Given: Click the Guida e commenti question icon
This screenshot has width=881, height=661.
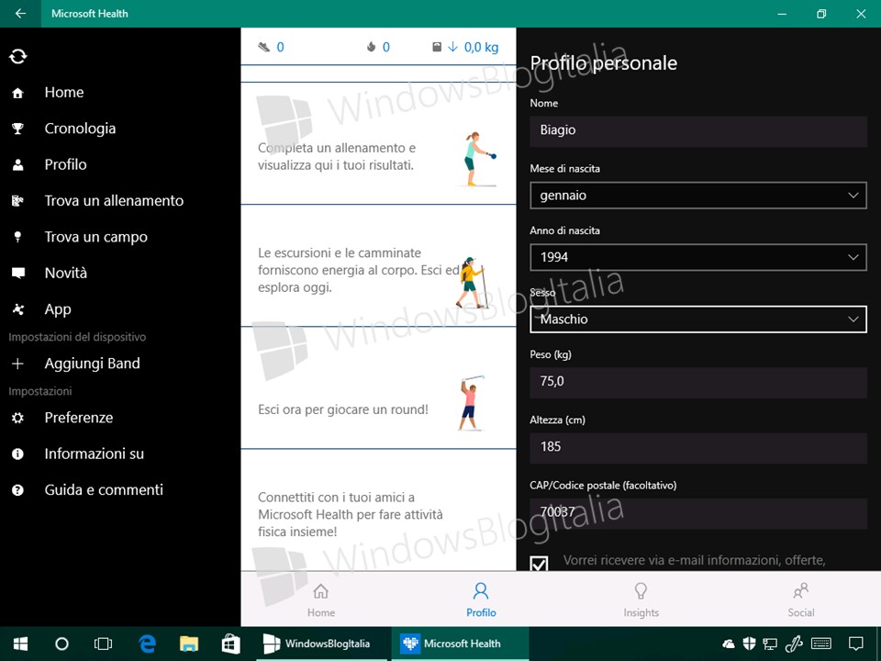Looking at the screenshot, I should (18, 490).
